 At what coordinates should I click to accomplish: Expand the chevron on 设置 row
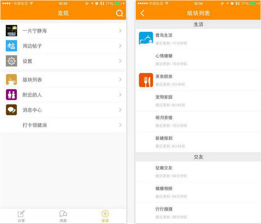[x=120, y=61]
